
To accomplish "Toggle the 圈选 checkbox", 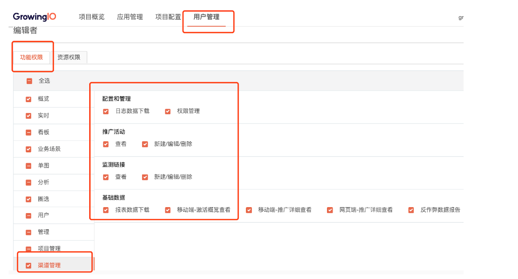I will pyautogui.click(x=28, y=199).
